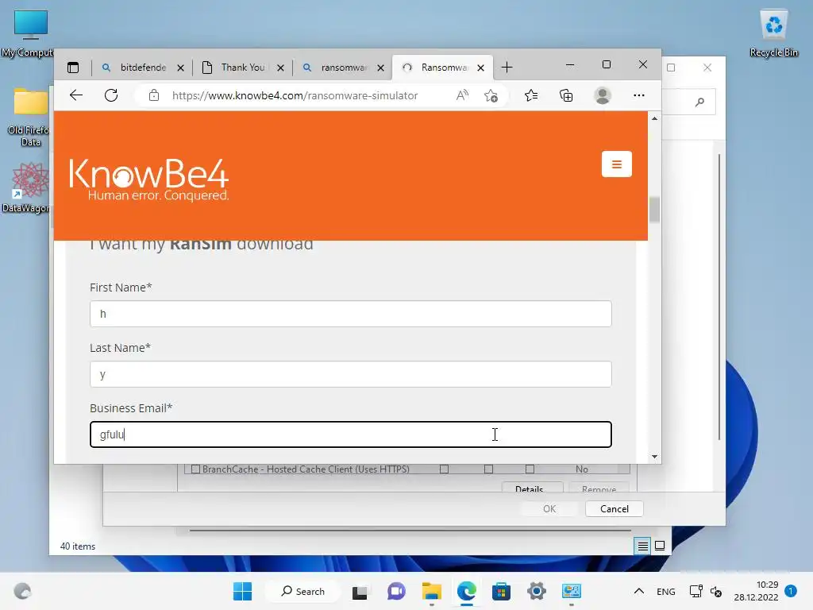Image resolution: width=813 pixels, height=610 pixels.
Task: Switch File Explorer to large icons view
Action: (x=660, y=546)
